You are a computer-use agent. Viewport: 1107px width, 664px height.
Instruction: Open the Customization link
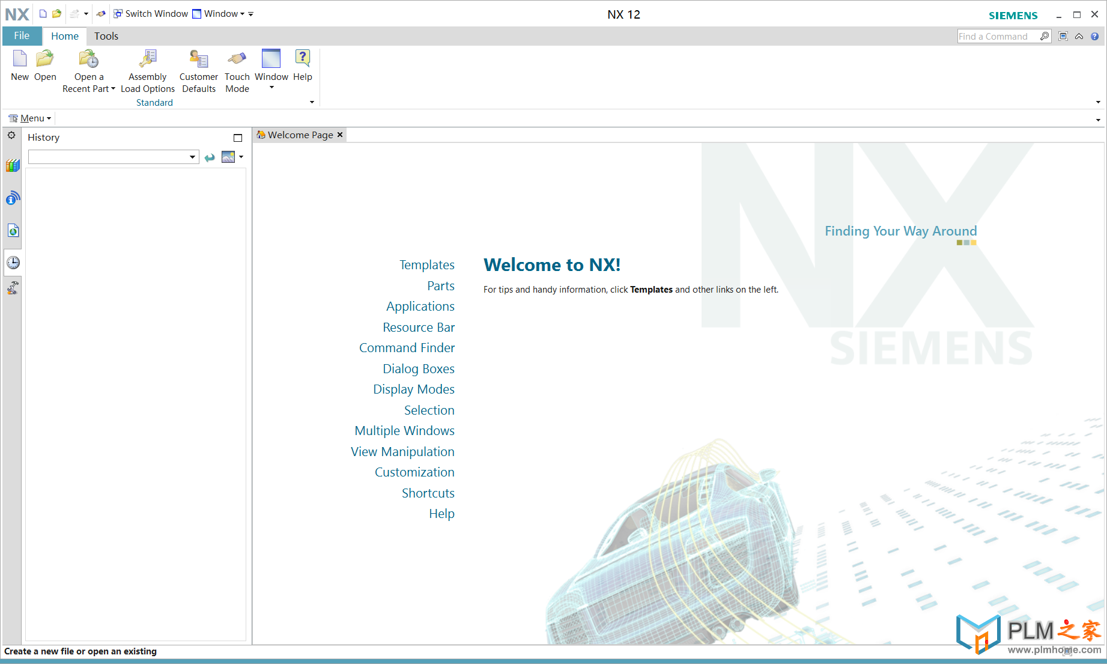coord(414,472)
